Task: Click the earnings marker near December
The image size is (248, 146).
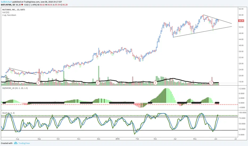Action: (98, 83)
